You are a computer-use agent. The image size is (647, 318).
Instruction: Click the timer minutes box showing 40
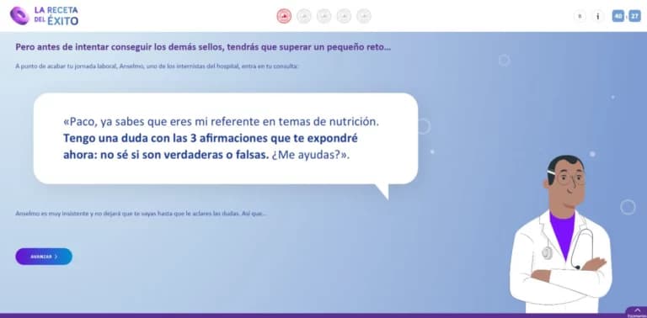(x=618, y=16)
